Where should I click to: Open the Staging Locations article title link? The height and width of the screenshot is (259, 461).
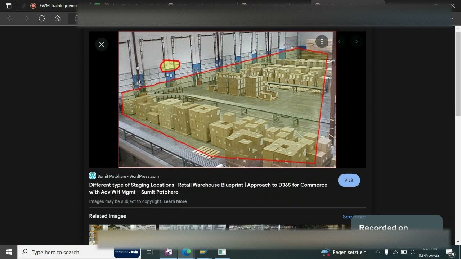208,188
